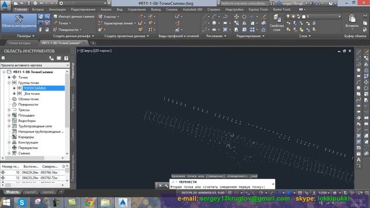Click the white layer color swatch
This screenshot has height=208, width=370.
304,17
